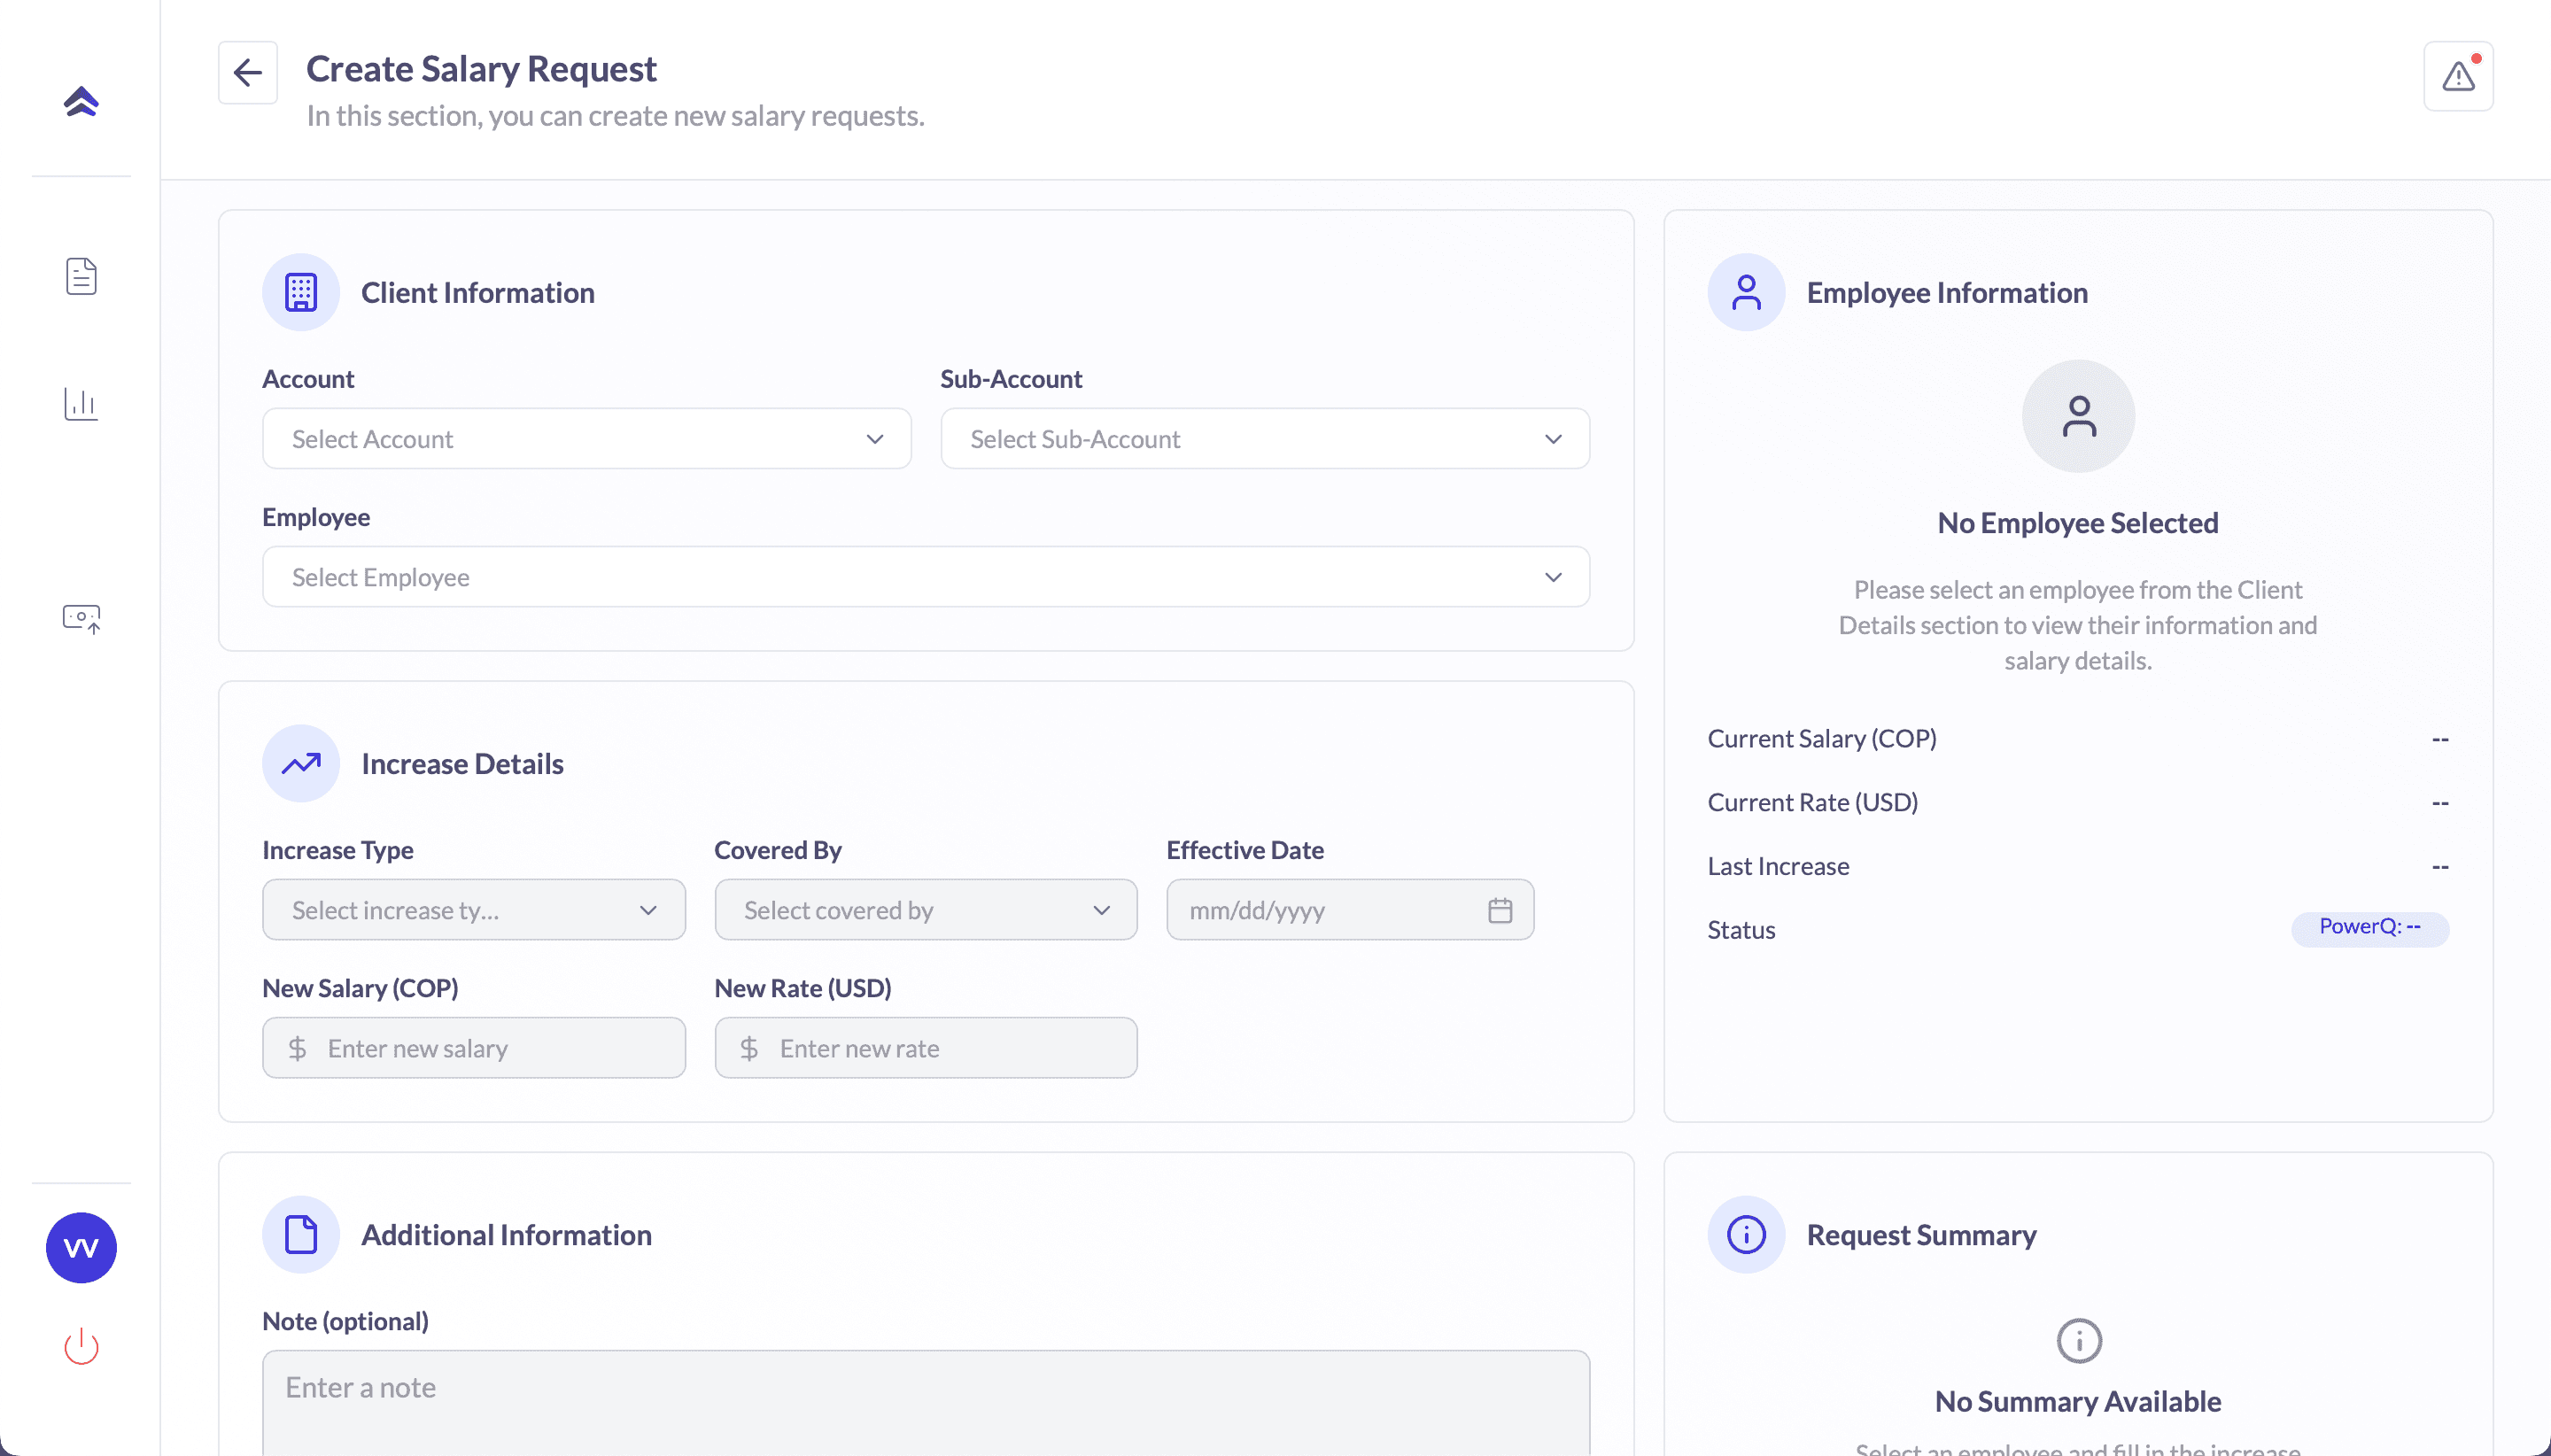Expand the Select Sub-Account dropdown

click(1264, 439)
